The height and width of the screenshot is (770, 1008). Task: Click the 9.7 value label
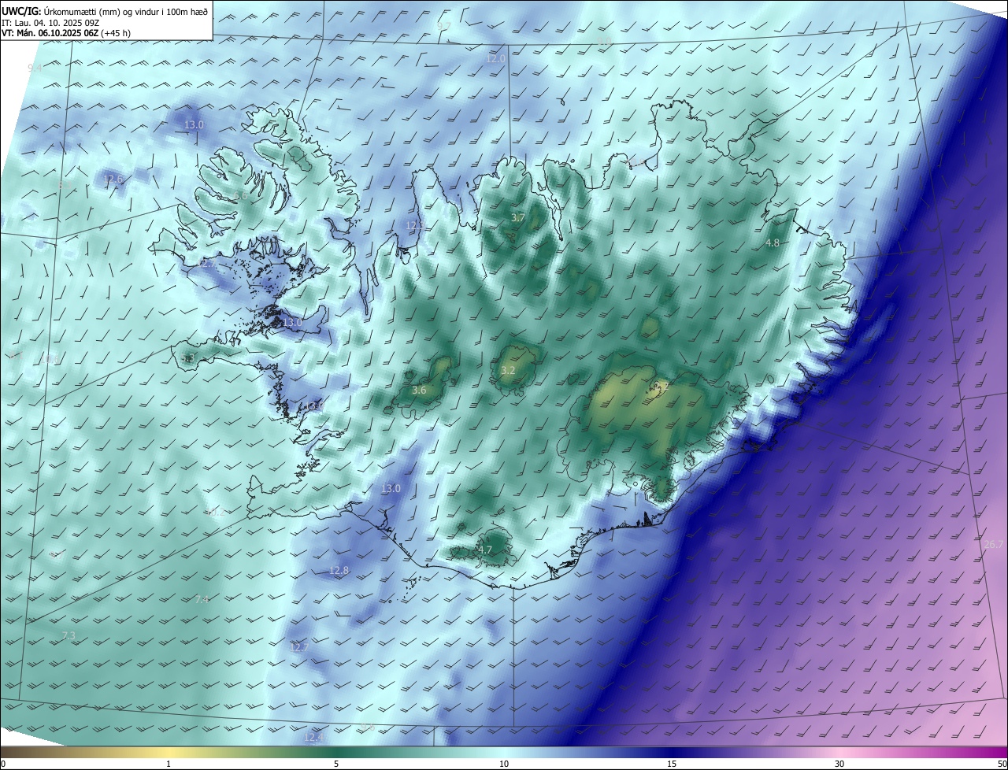[444, 26]
